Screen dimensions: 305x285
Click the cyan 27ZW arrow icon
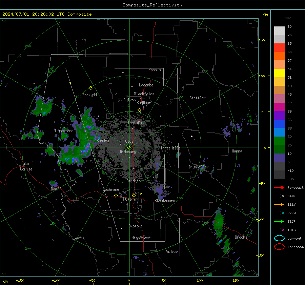pyautogui.click(x=279, y=213)
